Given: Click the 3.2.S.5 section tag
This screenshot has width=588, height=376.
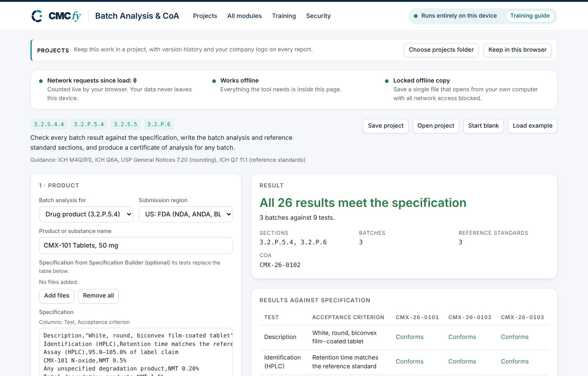Looking at the screenshot, I should click(125, 124).
